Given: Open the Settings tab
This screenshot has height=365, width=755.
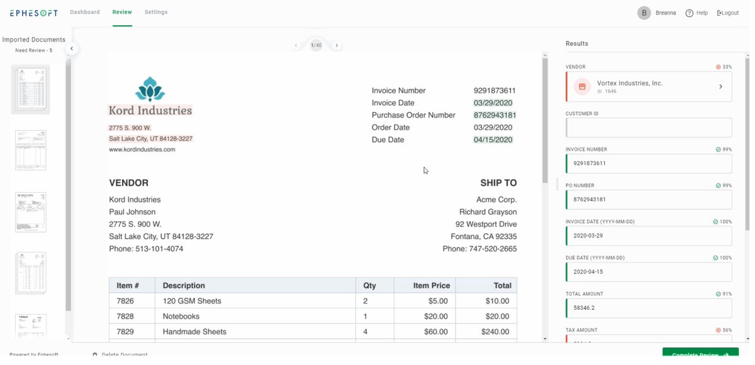Looking at the screenshot, I should click(x=156, y=12).
